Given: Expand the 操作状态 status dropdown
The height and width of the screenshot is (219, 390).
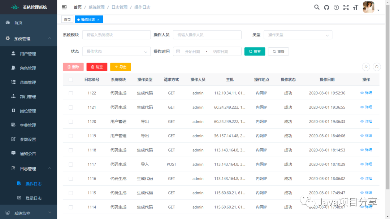Looking at the screenshot, I should 116,52.
